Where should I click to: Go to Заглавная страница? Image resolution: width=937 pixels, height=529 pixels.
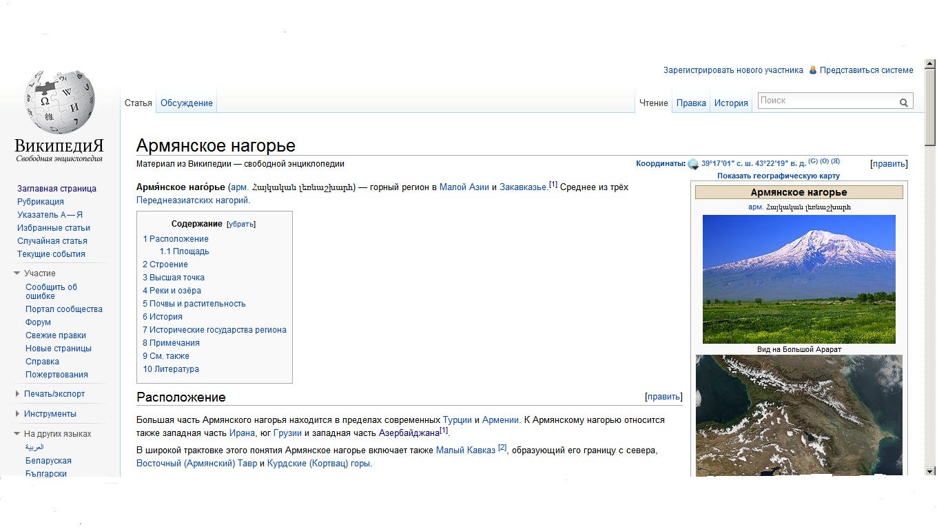tap(56, 189)
